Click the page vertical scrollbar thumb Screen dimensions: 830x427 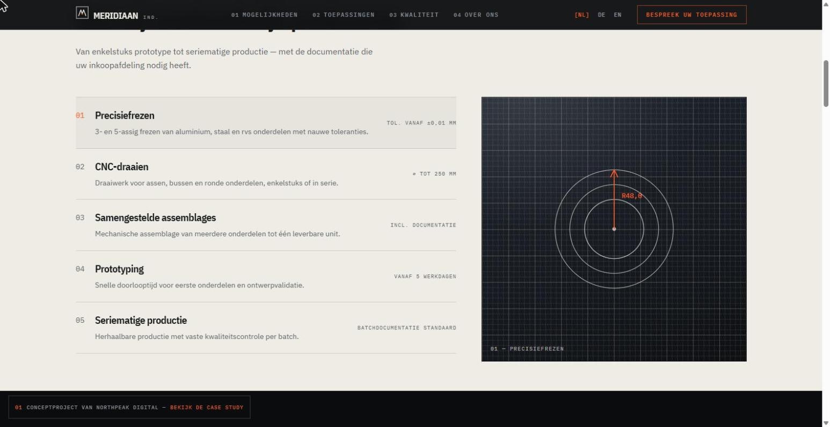click(826, 84)
